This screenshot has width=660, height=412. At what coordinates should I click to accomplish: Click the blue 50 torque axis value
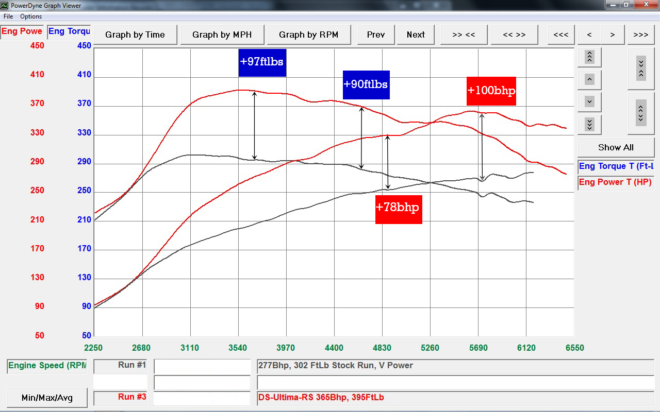click(86, 335)
